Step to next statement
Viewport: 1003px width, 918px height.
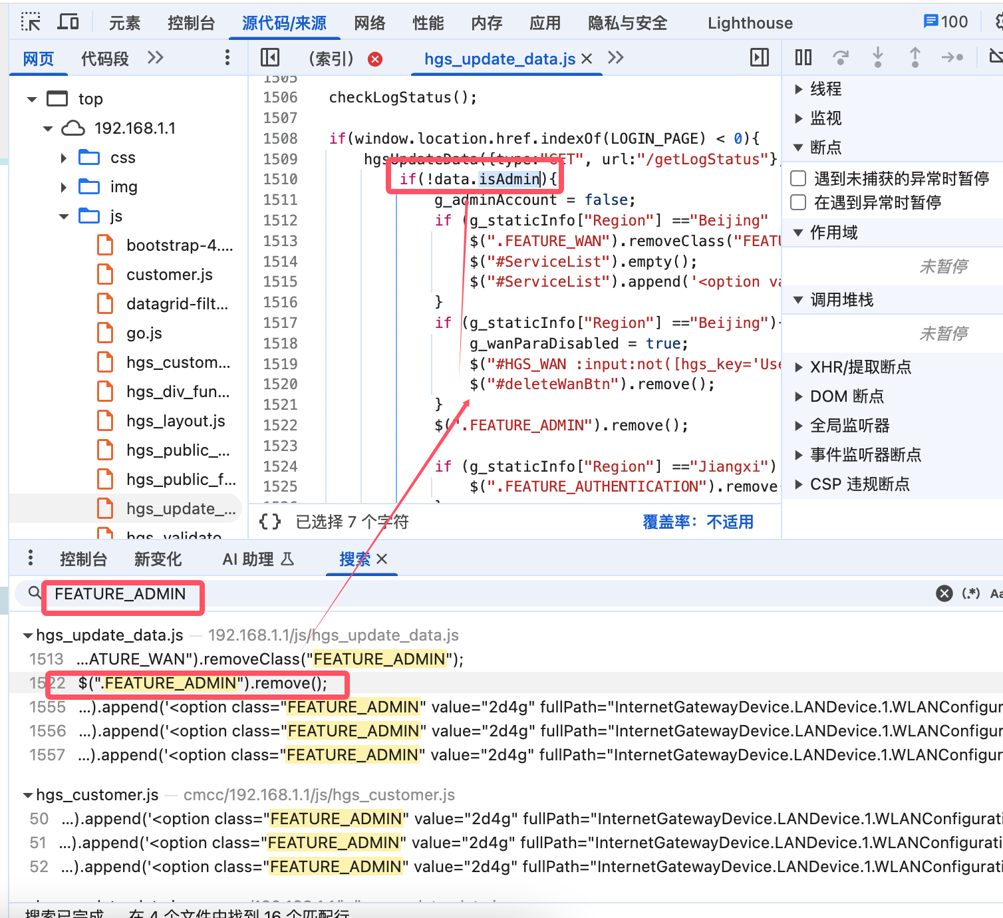(x=952, y=58)
